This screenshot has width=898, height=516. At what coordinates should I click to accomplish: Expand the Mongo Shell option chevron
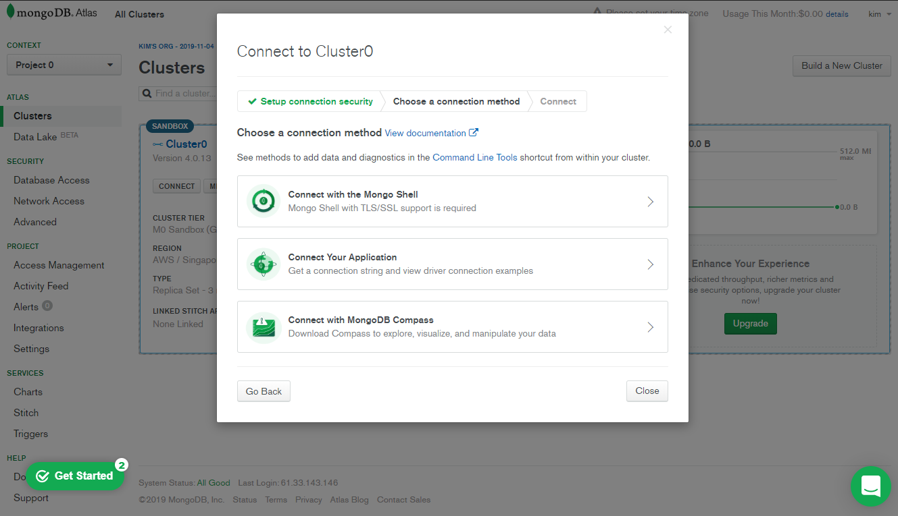650,201
